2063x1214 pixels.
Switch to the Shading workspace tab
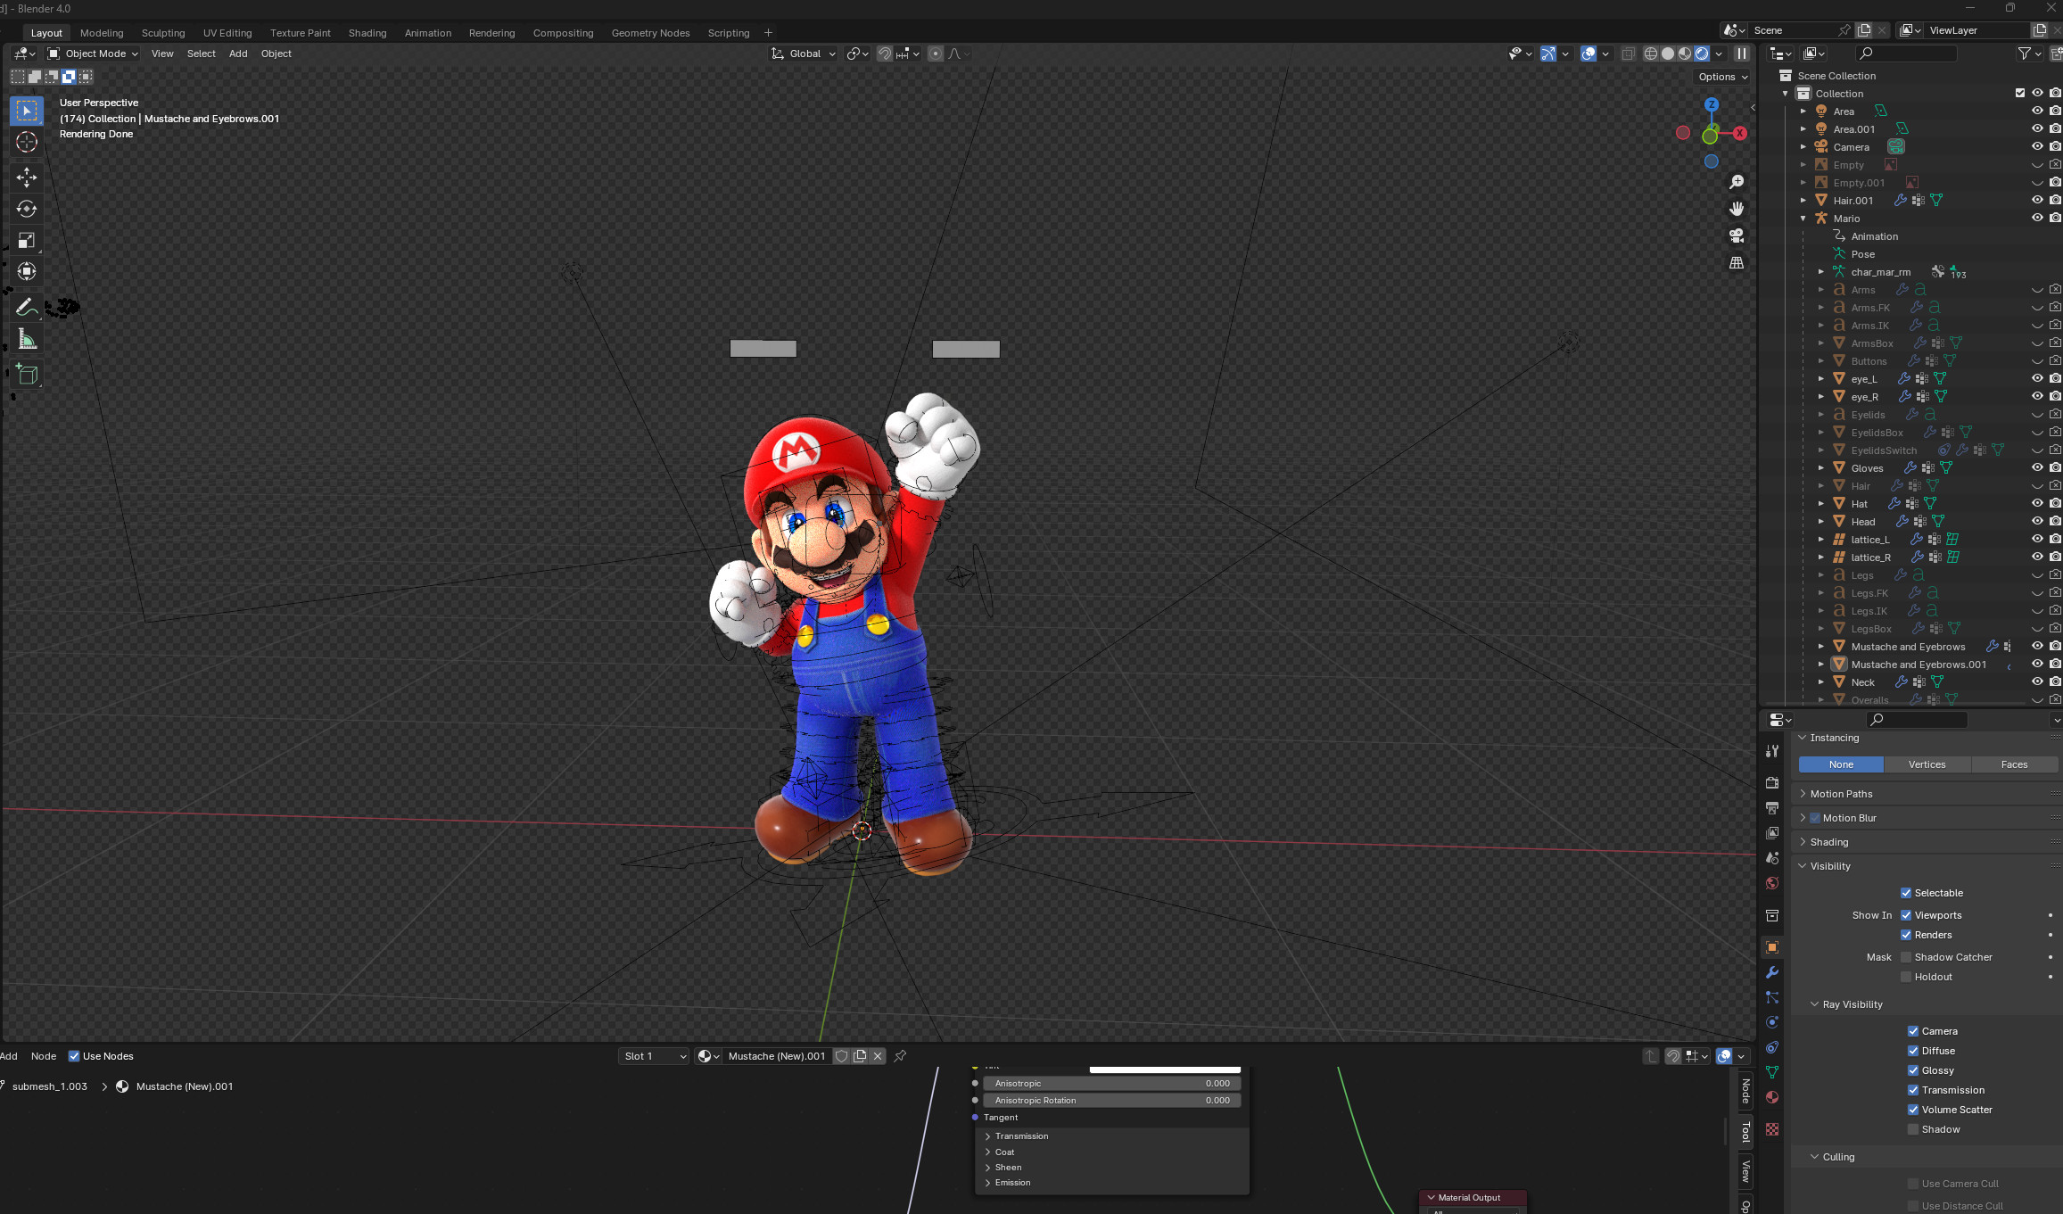click(367, 32)
